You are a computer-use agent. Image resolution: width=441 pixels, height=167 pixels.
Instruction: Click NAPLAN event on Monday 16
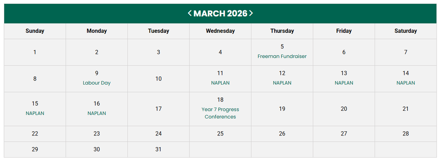tap(97, 113)
